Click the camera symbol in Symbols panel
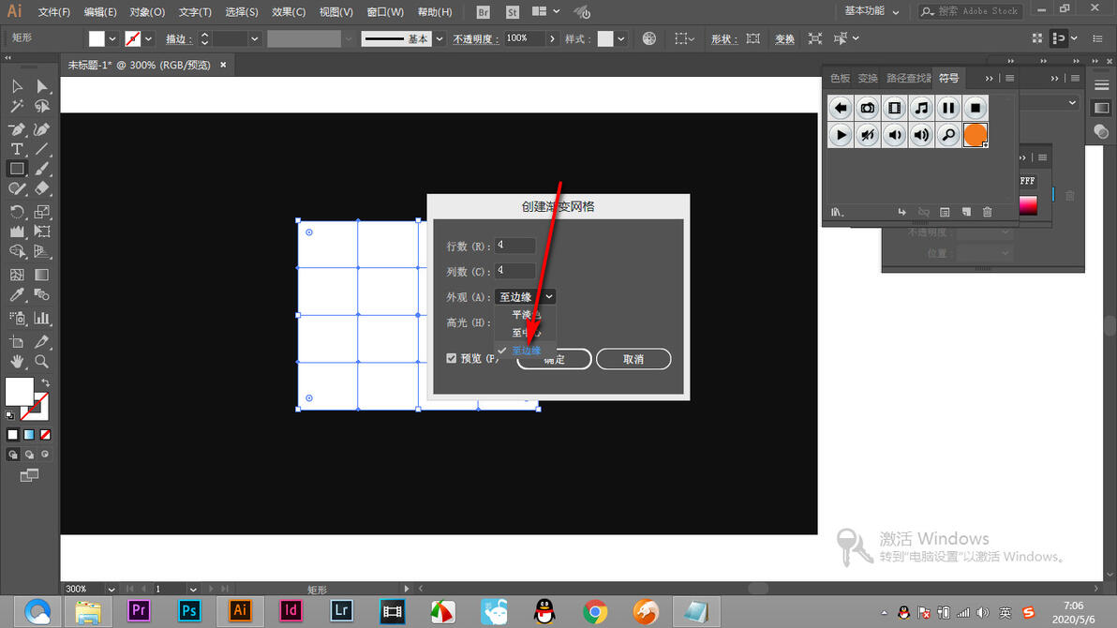 (867, 109)
